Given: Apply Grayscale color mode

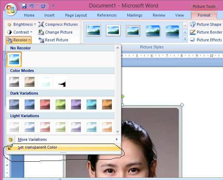Looking at the screenshot, I should pyautogui.click(x=14, y=82).
